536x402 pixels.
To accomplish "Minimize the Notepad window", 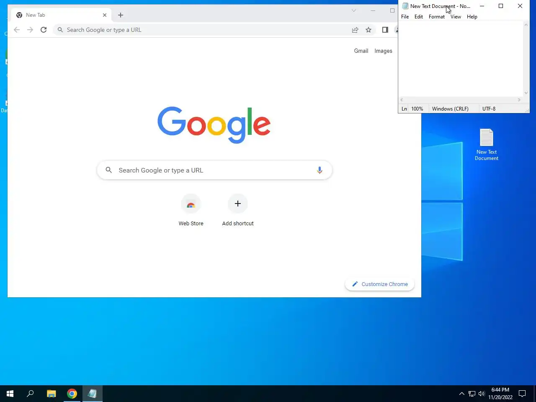I will pyautogui.click(x=482, y=6).
